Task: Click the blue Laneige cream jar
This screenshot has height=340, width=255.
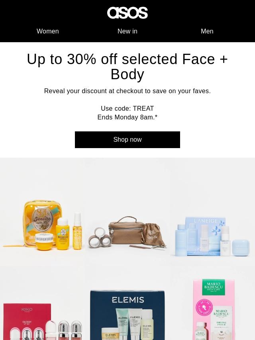Action: click(x=241, y=248)
